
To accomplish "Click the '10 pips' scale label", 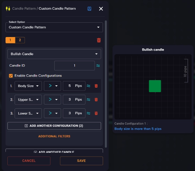I will 185,71.
